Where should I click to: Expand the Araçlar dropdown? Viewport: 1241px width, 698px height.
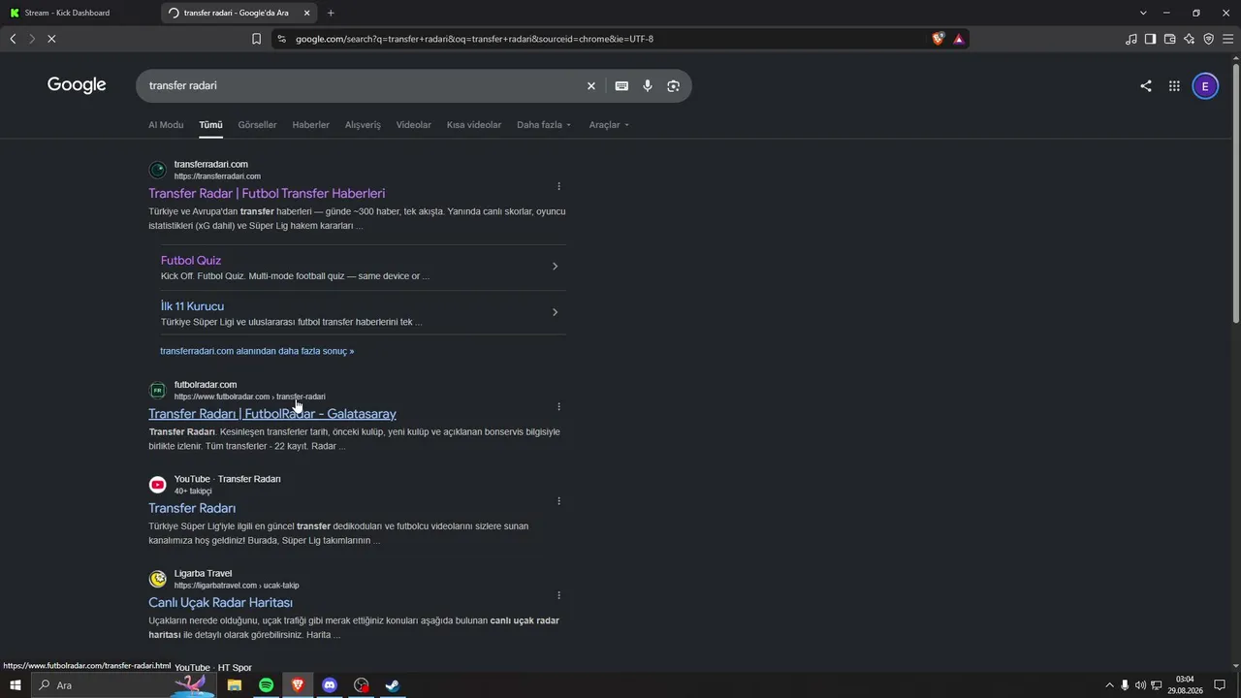coord(609,125)
